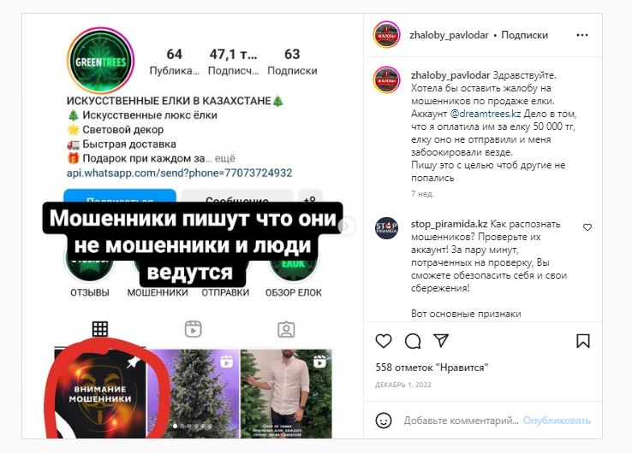Open the zhaloby_pavlodar avatar beside the caption
Viewport: 632px width, 453px height.
click(386, 80)
